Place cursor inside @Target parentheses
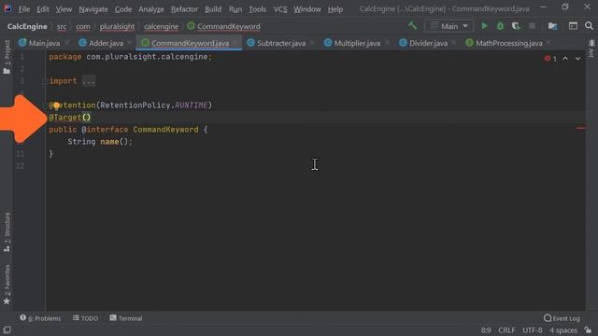The image size is (598, 336). pyautogui.click(x=87, y=118)
